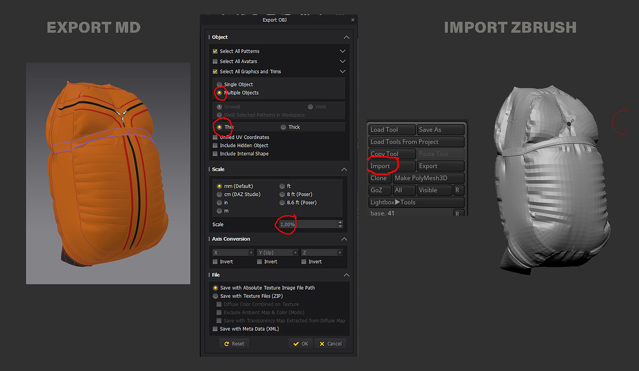The image size is (639, 371).
Task: Click the GoZ Visible button
Action: click(x=434, y=190)
